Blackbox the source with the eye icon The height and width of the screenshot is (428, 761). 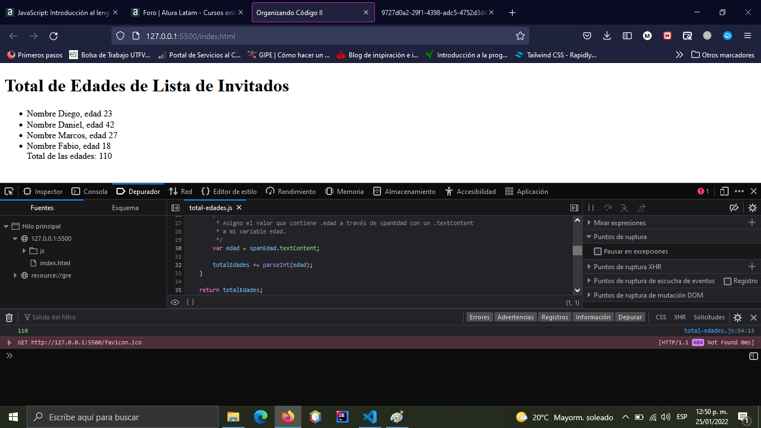pos(175,302)
